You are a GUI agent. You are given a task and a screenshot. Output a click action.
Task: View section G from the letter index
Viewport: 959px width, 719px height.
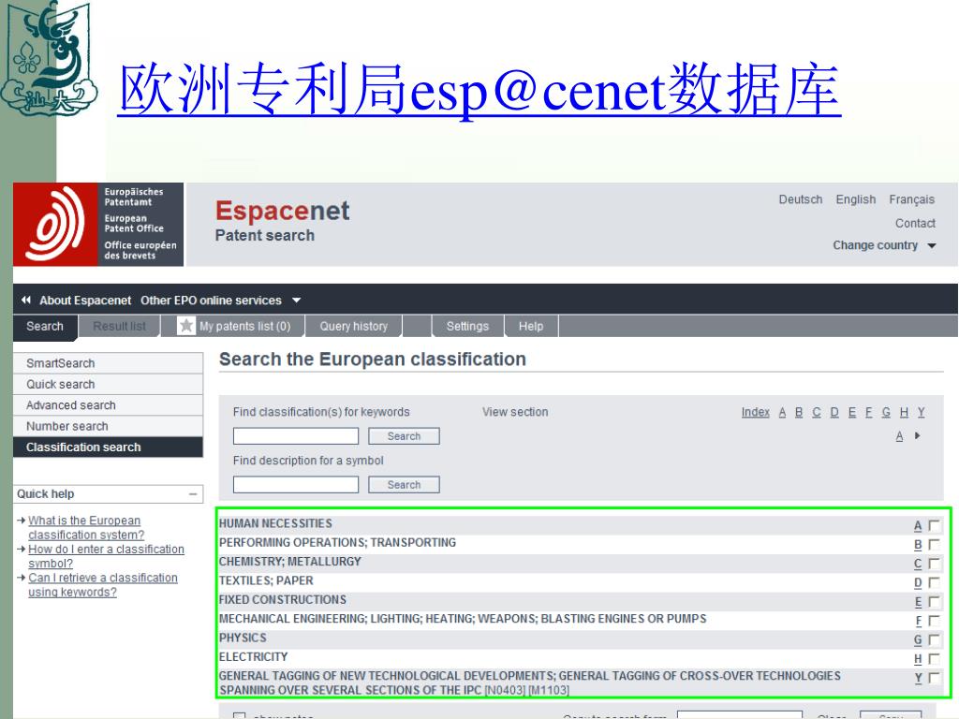click(x=886, y=412)
